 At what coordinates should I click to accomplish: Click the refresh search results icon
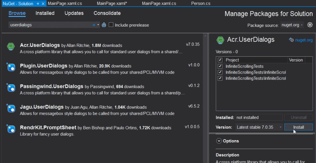(x=104, y=25)
